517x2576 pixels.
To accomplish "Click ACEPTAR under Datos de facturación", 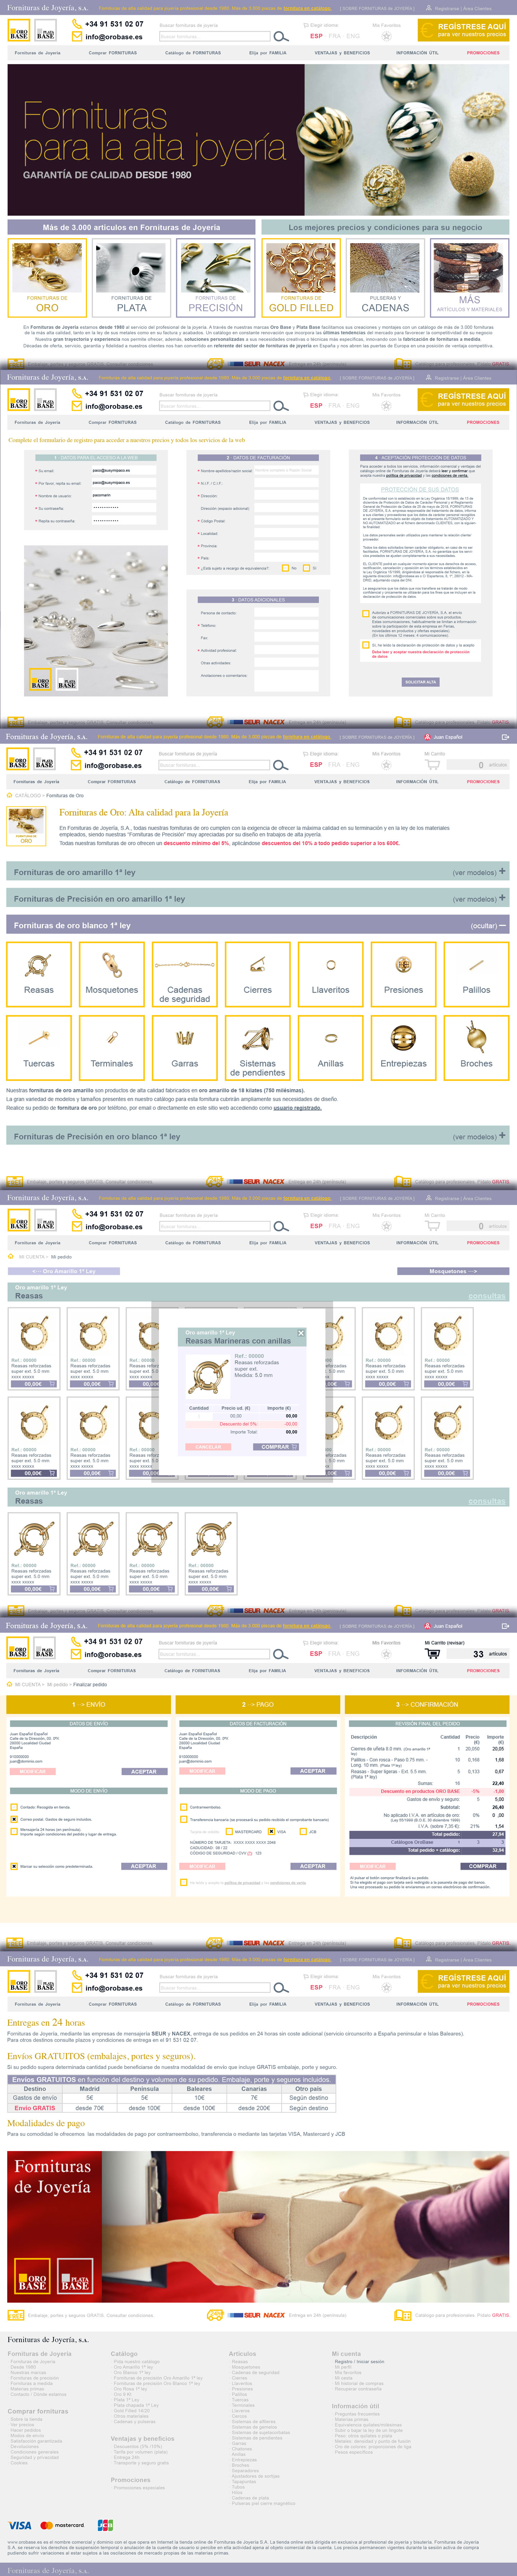I will point(313,1771).
